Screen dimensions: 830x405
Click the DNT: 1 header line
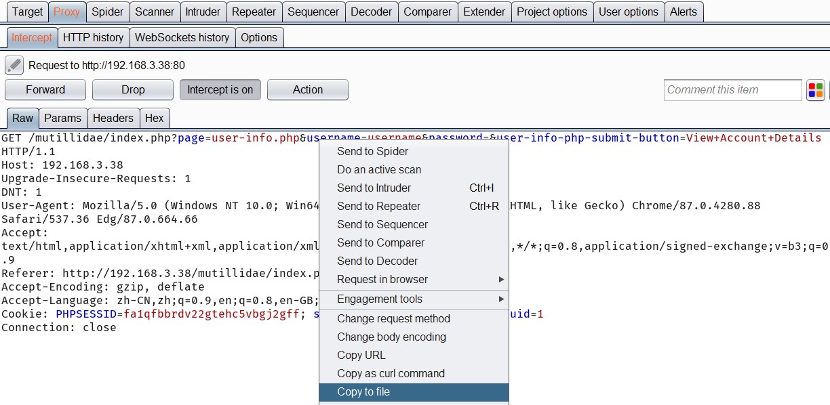(x=22, y=192)
